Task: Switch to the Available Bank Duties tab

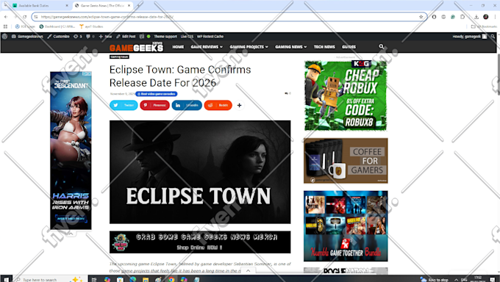Action: click(40, 6)
